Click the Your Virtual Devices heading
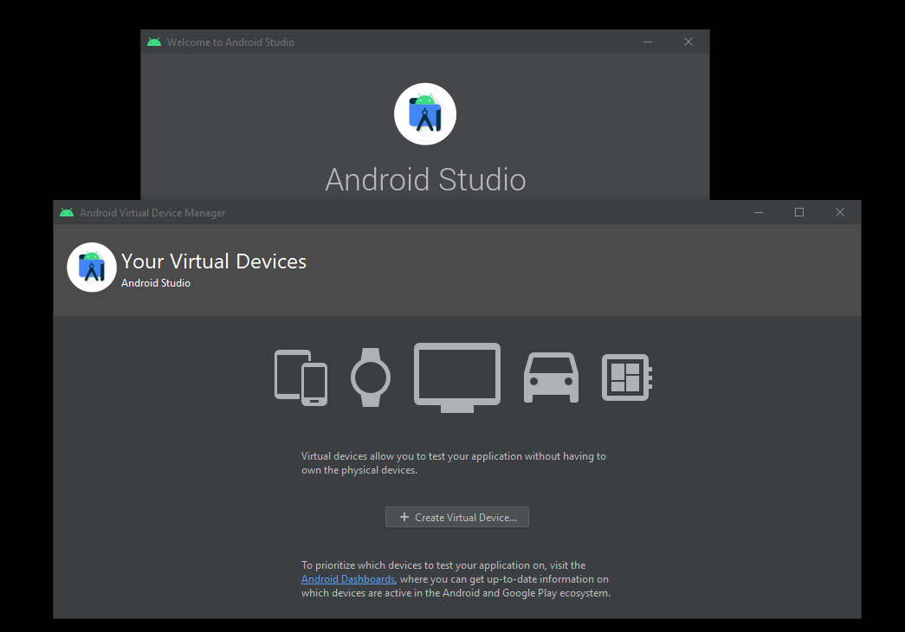This screenshot has height=632, width=905. pos(213,261)
